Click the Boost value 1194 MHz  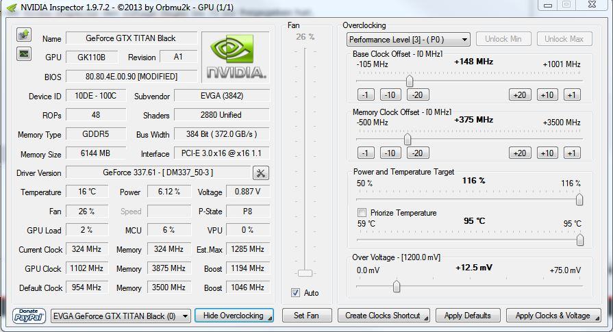(248, 268)
